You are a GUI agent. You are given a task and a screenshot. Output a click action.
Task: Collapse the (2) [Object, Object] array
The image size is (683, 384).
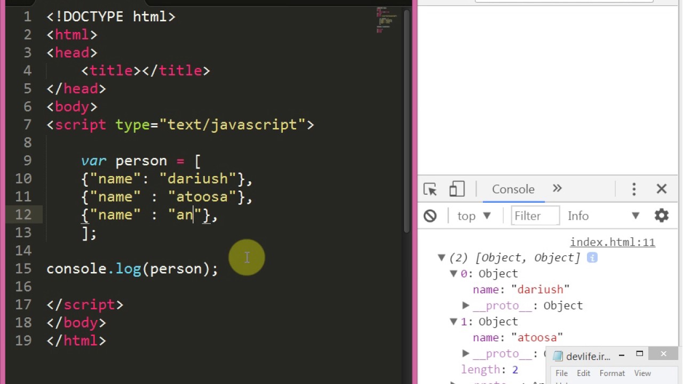(x=441, y=258)
